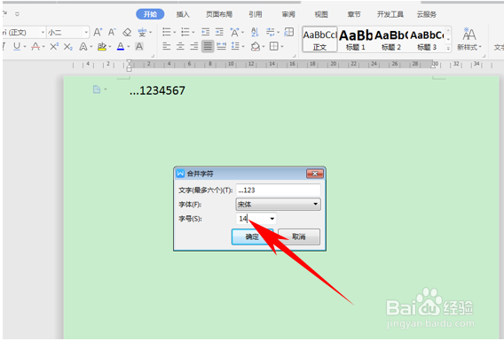Open the 审阅 tab
Image resolution: width=504 pixels, height=341 pixels.
(x=288, y=14)
